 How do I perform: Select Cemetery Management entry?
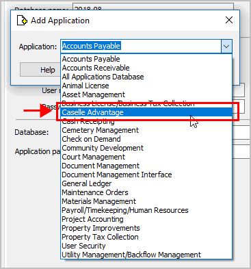[x=146, y=130]
